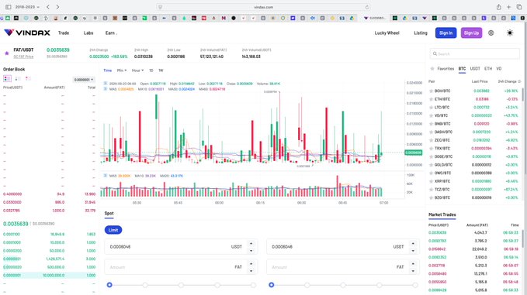Click the privacy shield icon in address bar
Image resolution: width=527 pixels, height=295 pixels.
161,7
